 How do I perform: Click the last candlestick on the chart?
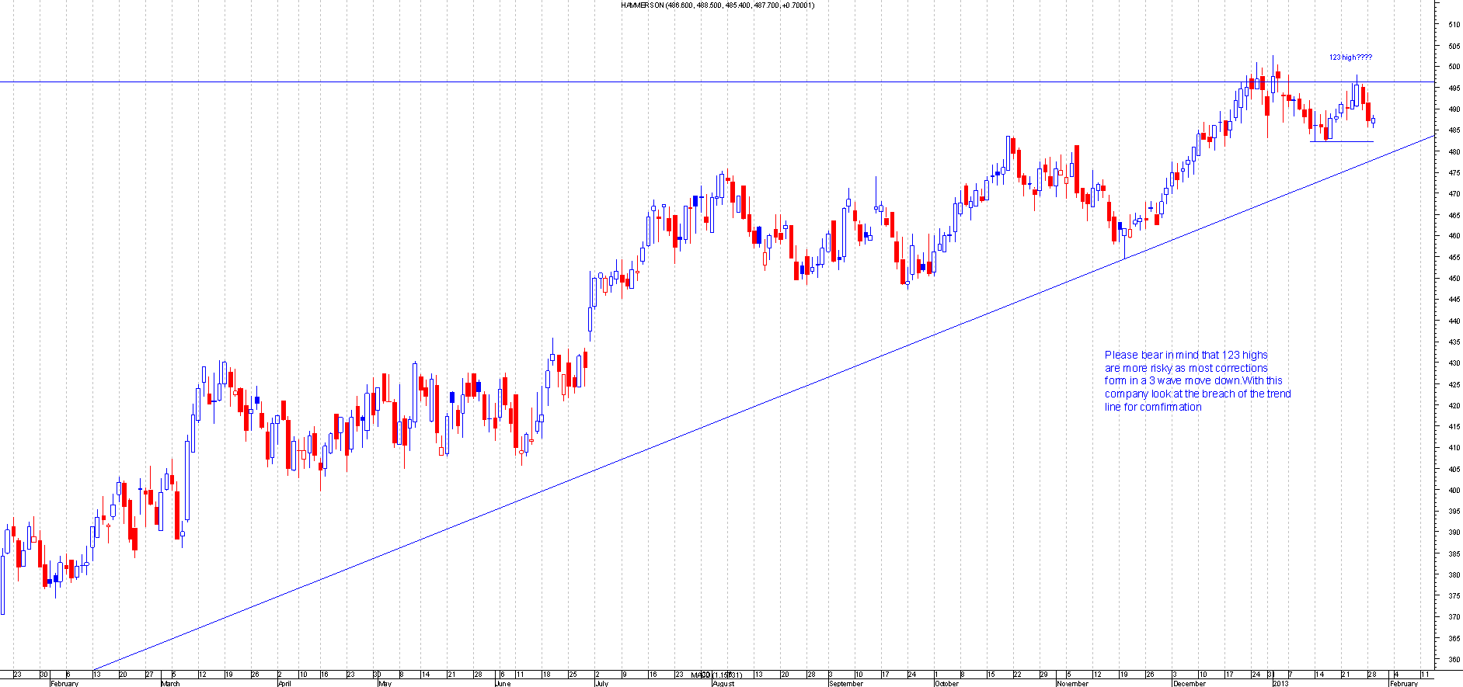[x=1374, y=120]
